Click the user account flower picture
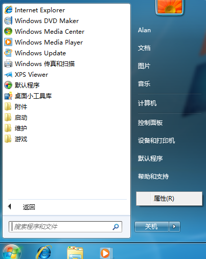This screenshot has height=259, width=206. [170, 7]
